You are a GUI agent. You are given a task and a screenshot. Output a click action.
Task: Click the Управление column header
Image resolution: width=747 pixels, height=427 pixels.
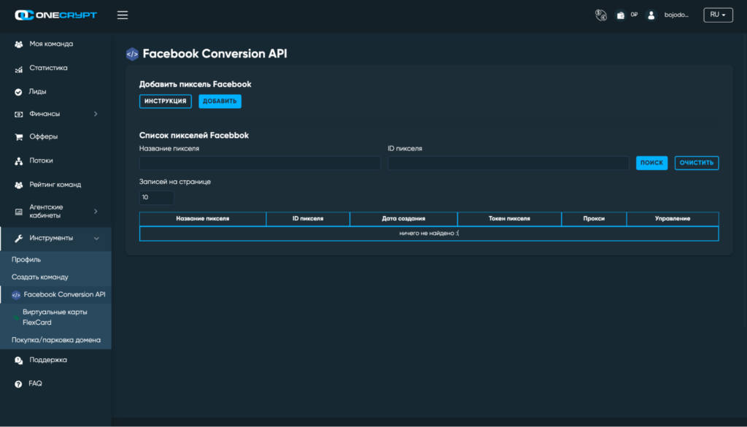click(673, 219)
